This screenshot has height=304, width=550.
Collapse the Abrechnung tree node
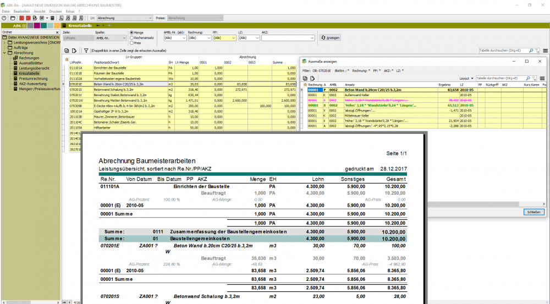(x=4, y=53)
